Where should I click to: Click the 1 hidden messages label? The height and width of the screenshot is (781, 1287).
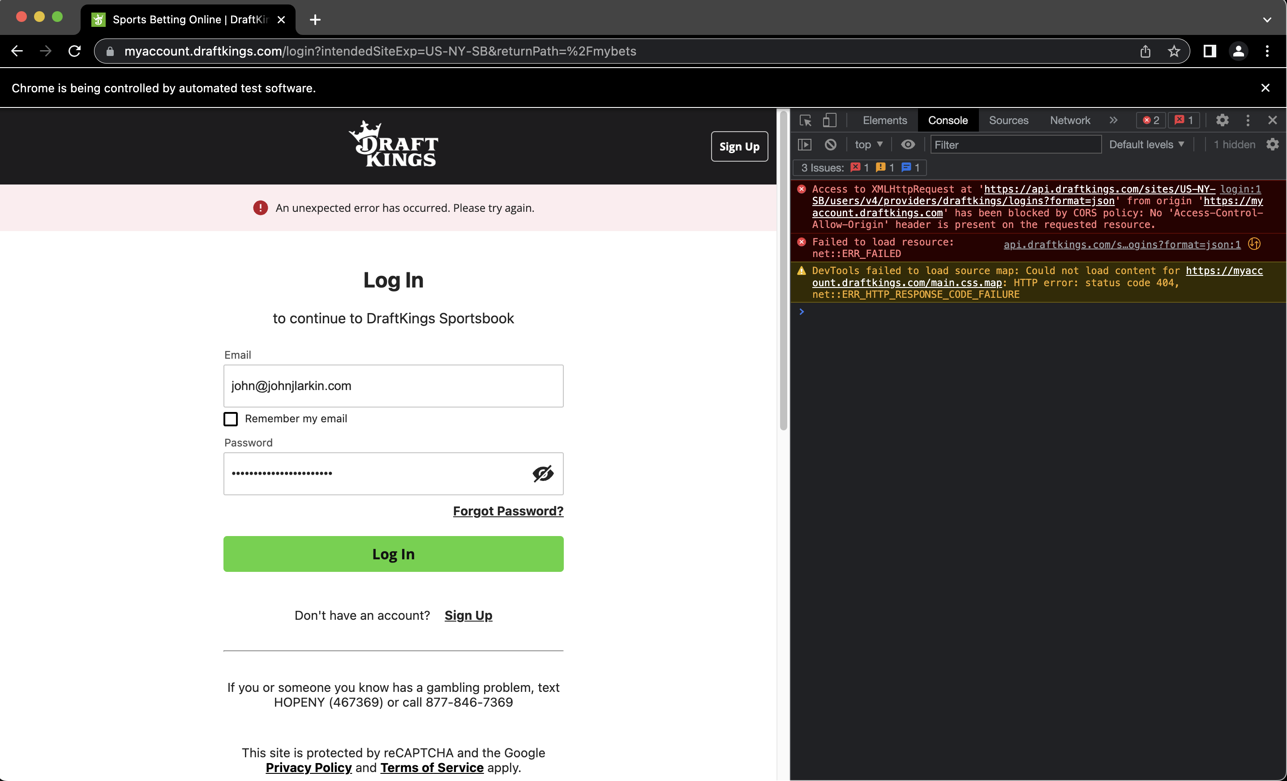point(1234,145)
